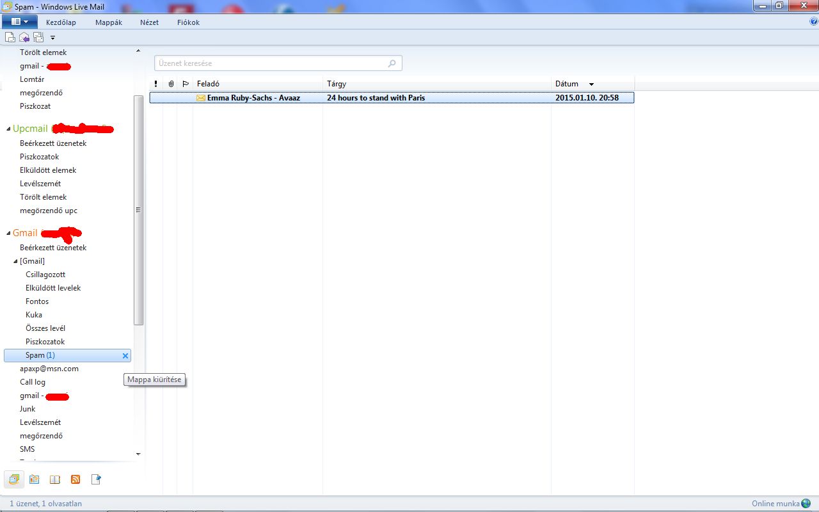Click the magnifier search icon
This screenshot has height=512, width=819.
(x=392, y=63)
